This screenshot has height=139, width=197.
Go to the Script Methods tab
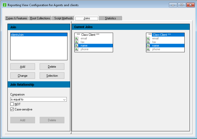click(63, 18)
